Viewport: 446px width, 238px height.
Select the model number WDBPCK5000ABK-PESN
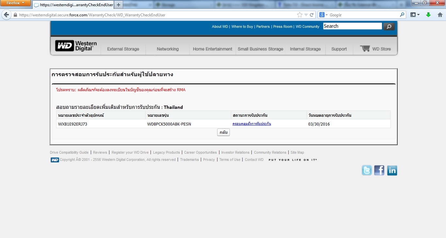[169, 124]
